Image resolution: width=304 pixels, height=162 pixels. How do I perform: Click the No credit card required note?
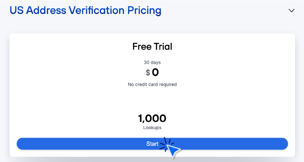point(152,85)
